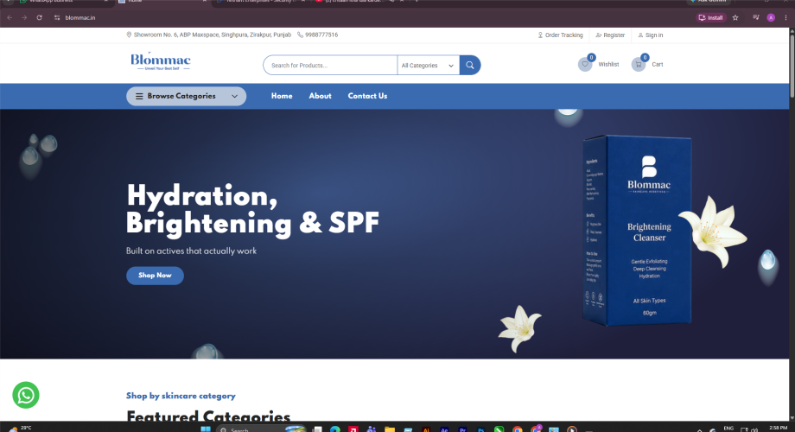Open the Contact Us menu item
Viewport: 795px width, 432px height.
coord(367,96)
